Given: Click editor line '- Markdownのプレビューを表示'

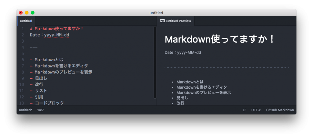Looking at the screenshot, I should (61, 72).
